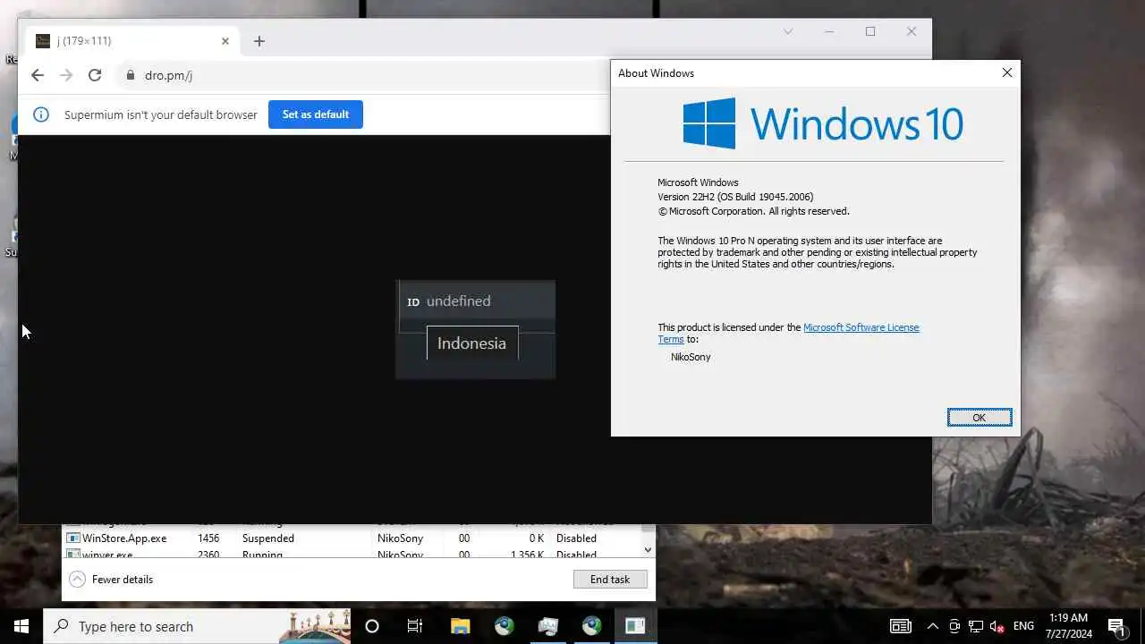Click the muted volume tray icon
The image size is (1145, 644).
click(997, 626)
